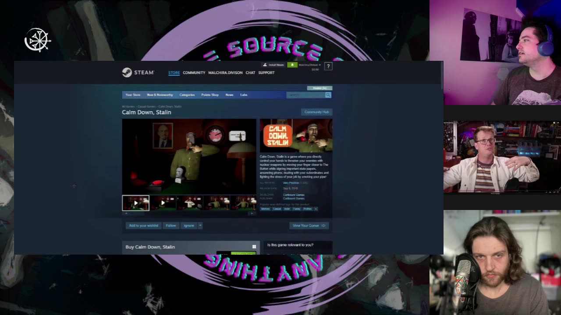Click the Follow button

171,225
